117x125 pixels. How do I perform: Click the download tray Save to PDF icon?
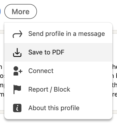pos(17,52)
